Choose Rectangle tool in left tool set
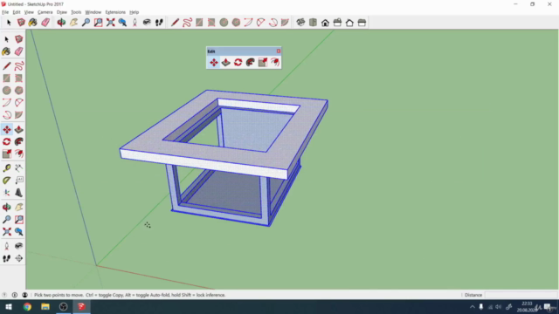 6,78
